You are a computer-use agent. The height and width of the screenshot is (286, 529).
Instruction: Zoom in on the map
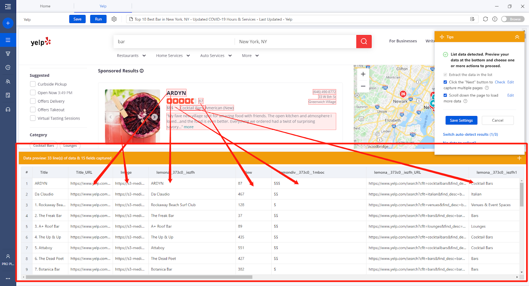pyautogui.click(x=363, y=74)
